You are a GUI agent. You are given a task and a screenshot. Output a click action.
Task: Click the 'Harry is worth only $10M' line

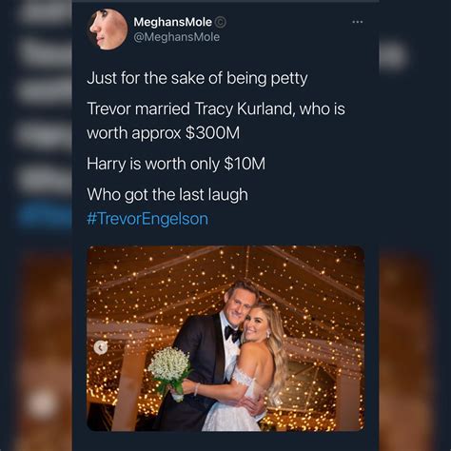coord(176,165)
